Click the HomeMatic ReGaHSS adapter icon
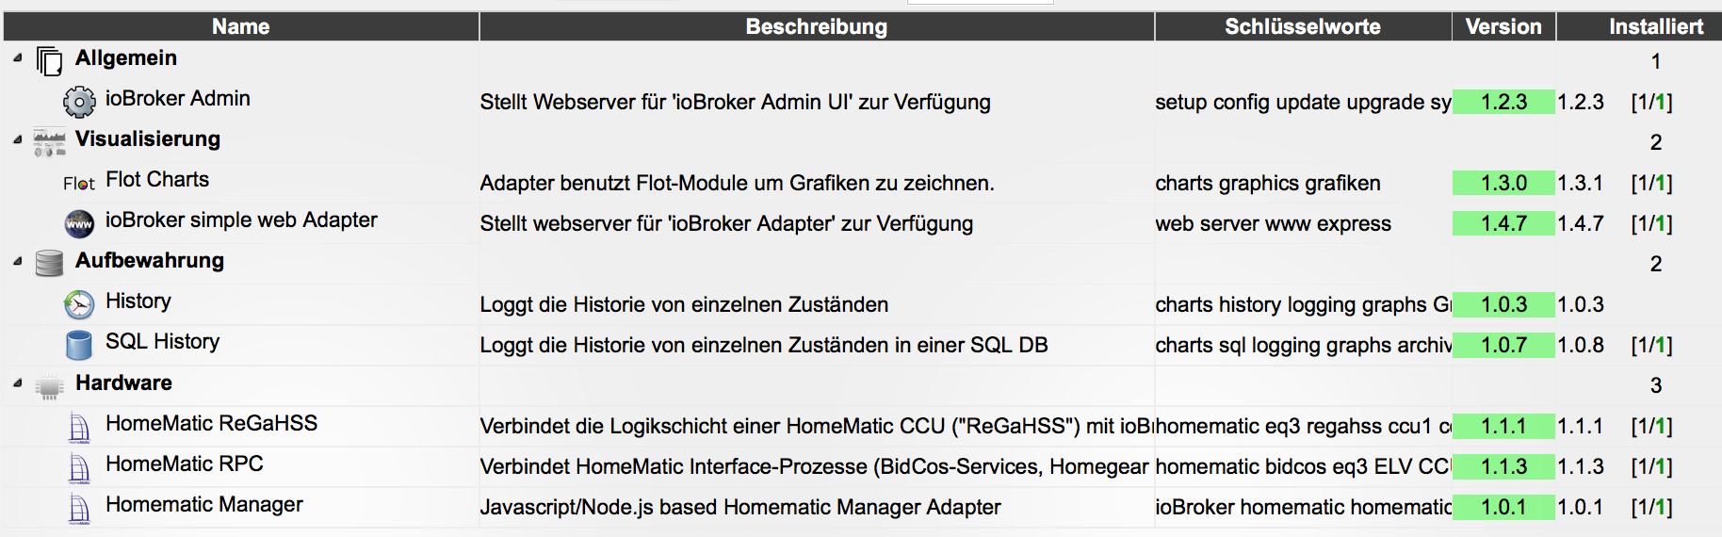1722x537 pixels. point(79,428)
